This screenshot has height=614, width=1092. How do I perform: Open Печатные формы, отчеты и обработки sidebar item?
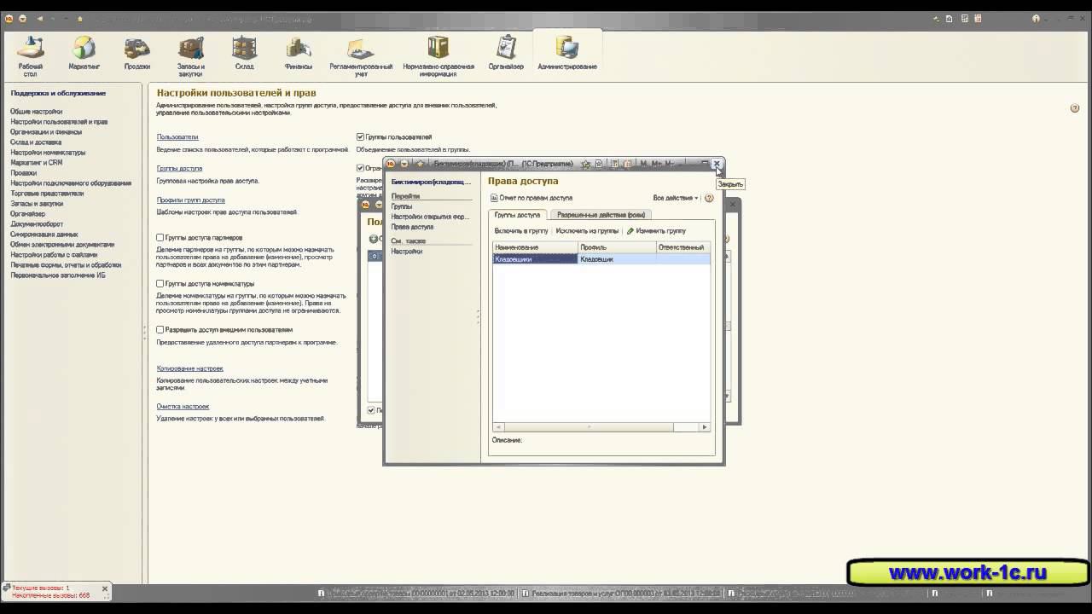66,265
